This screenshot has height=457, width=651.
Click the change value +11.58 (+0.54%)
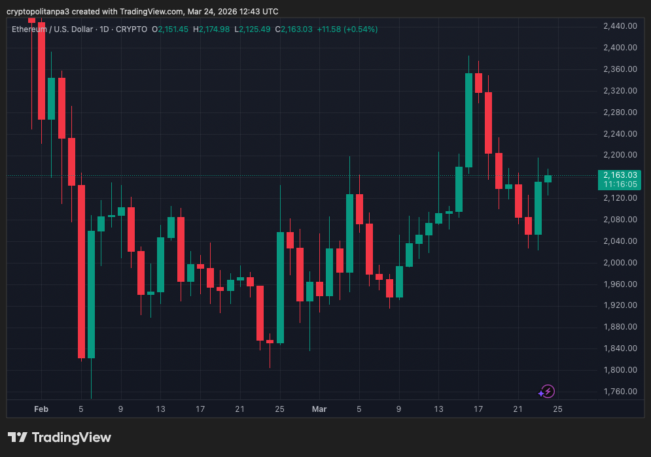click(x=347, y=29)
